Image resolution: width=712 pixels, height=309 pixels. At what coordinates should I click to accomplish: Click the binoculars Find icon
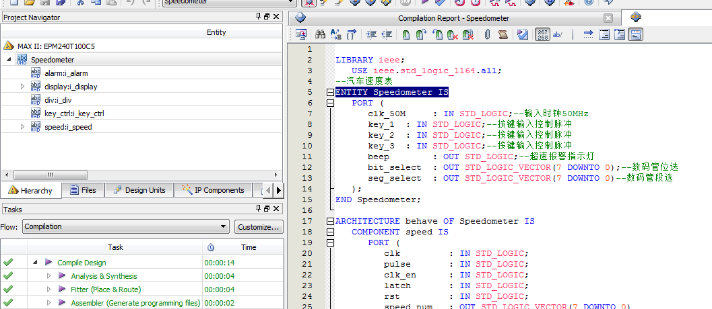pos(321,34)
